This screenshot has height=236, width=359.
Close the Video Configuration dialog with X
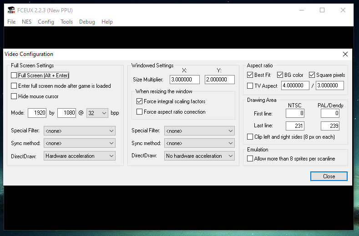pyautogui.click(x=345, y=54)
